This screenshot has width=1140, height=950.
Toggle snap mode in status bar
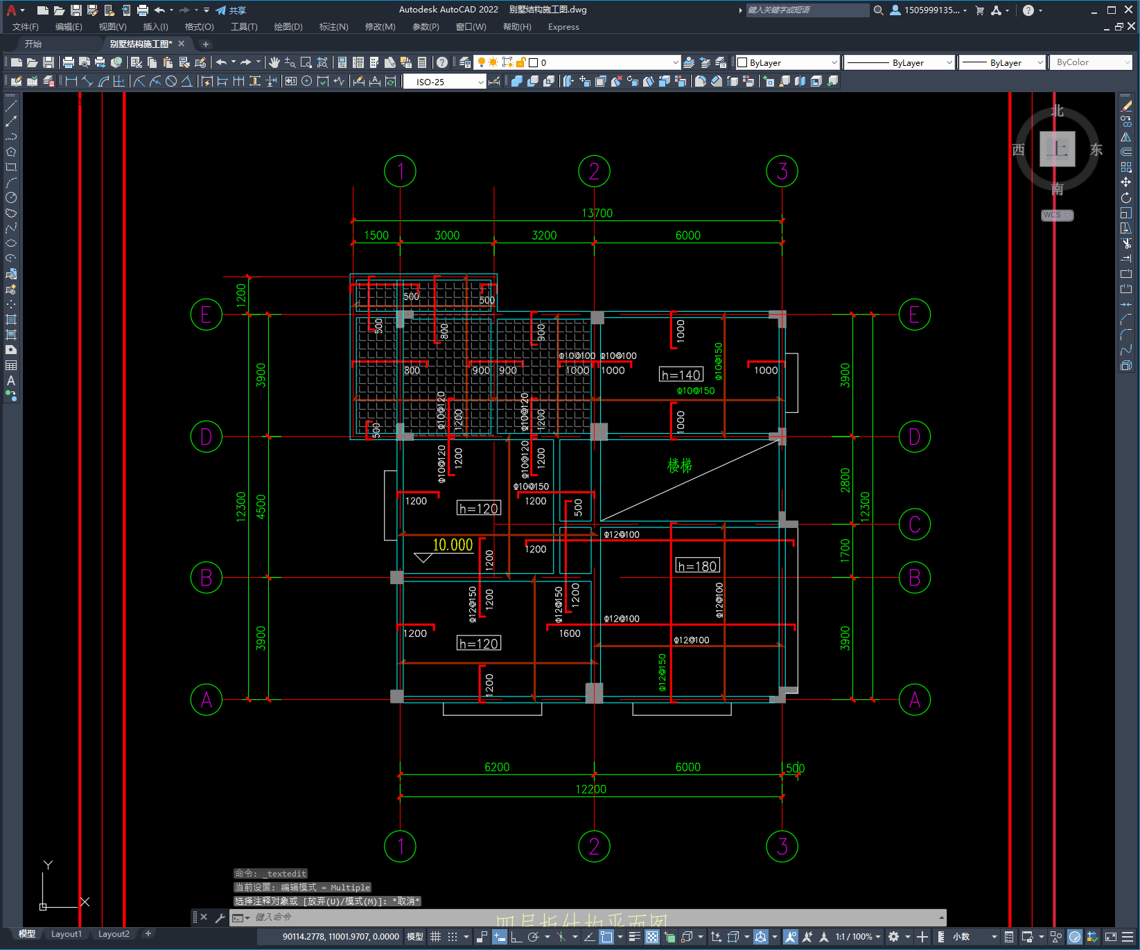[x=453, y=937]
